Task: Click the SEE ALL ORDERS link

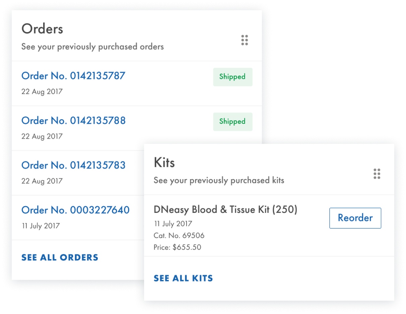Action: pos(60,257)
